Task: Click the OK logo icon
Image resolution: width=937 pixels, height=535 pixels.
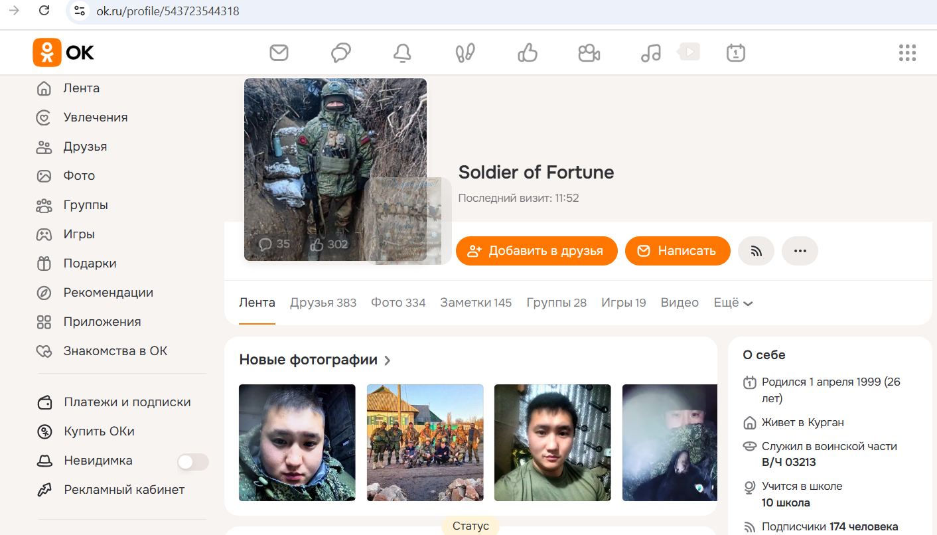Action: [46, 52]
